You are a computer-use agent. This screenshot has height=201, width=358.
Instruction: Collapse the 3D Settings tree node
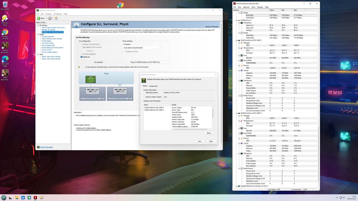(38, 25)
